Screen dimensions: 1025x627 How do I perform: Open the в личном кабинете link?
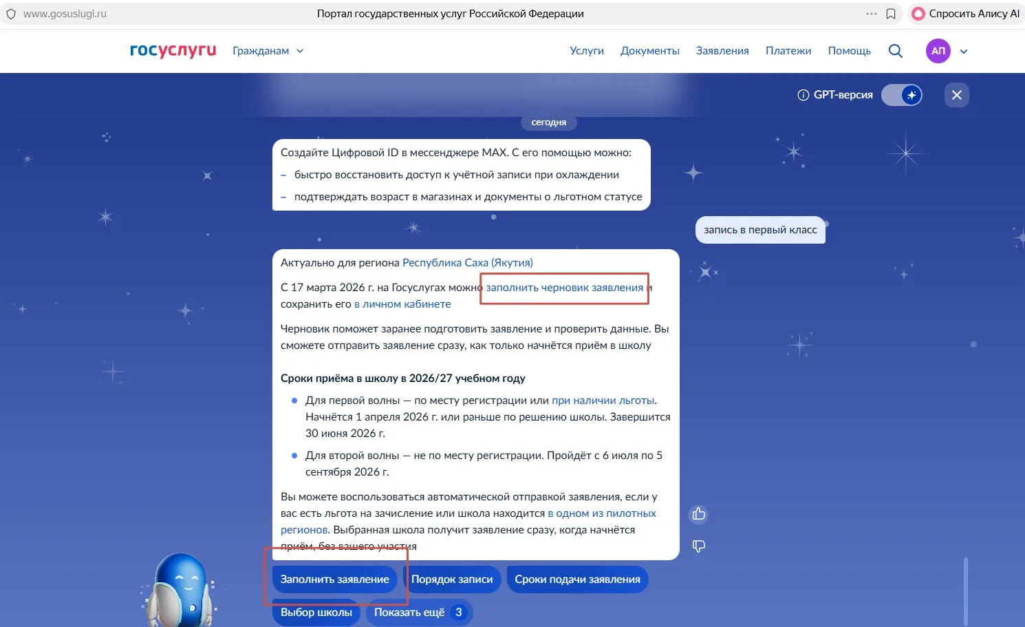point(402,304)
